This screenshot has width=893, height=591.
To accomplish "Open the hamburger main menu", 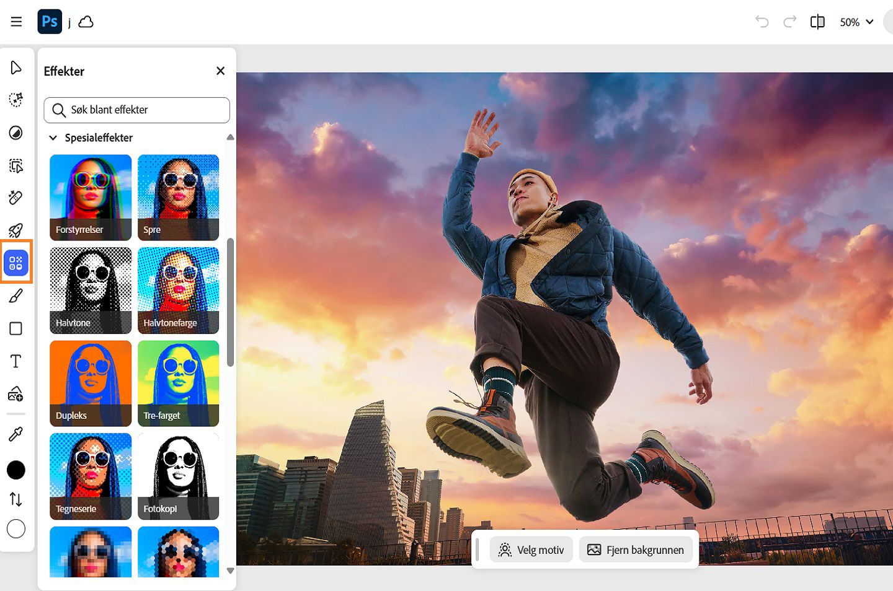I will pos(17,22).
